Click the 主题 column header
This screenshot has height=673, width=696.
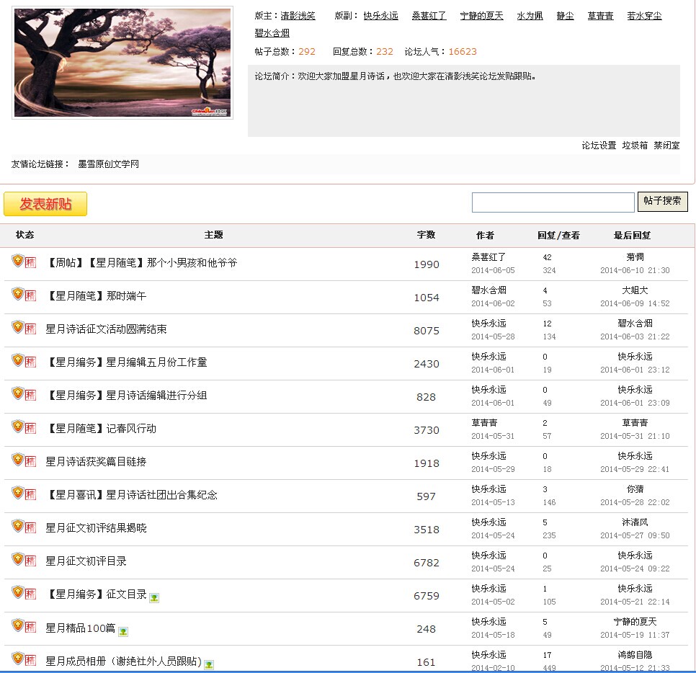tap(213, 235)
